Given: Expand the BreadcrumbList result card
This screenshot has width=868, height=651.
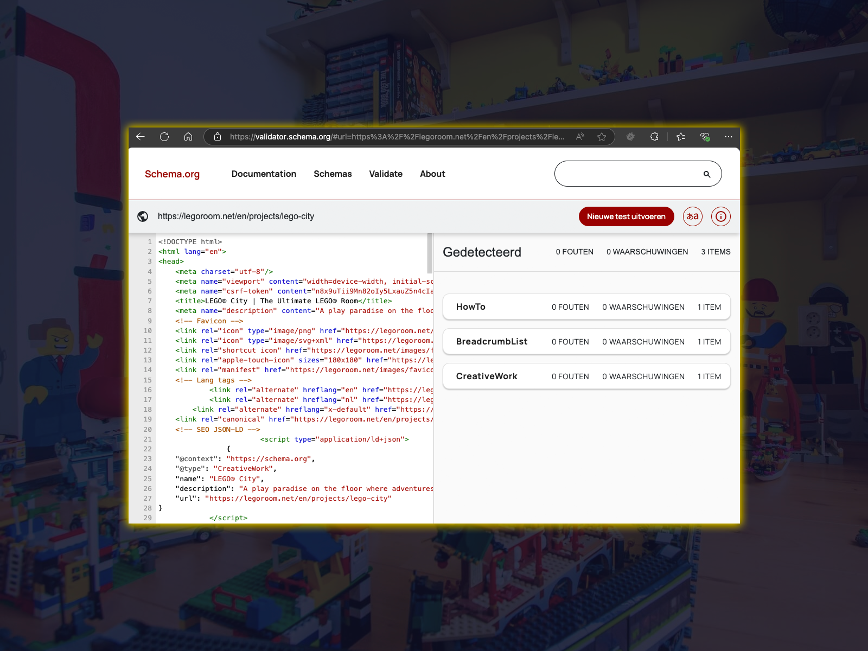Looking at the screenshot, I should pos(586,342).
